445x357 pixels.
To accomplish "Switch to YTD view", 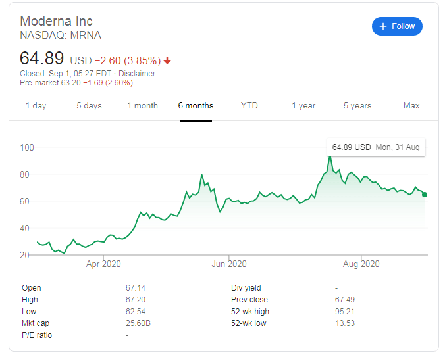I will tap(249, 105).
